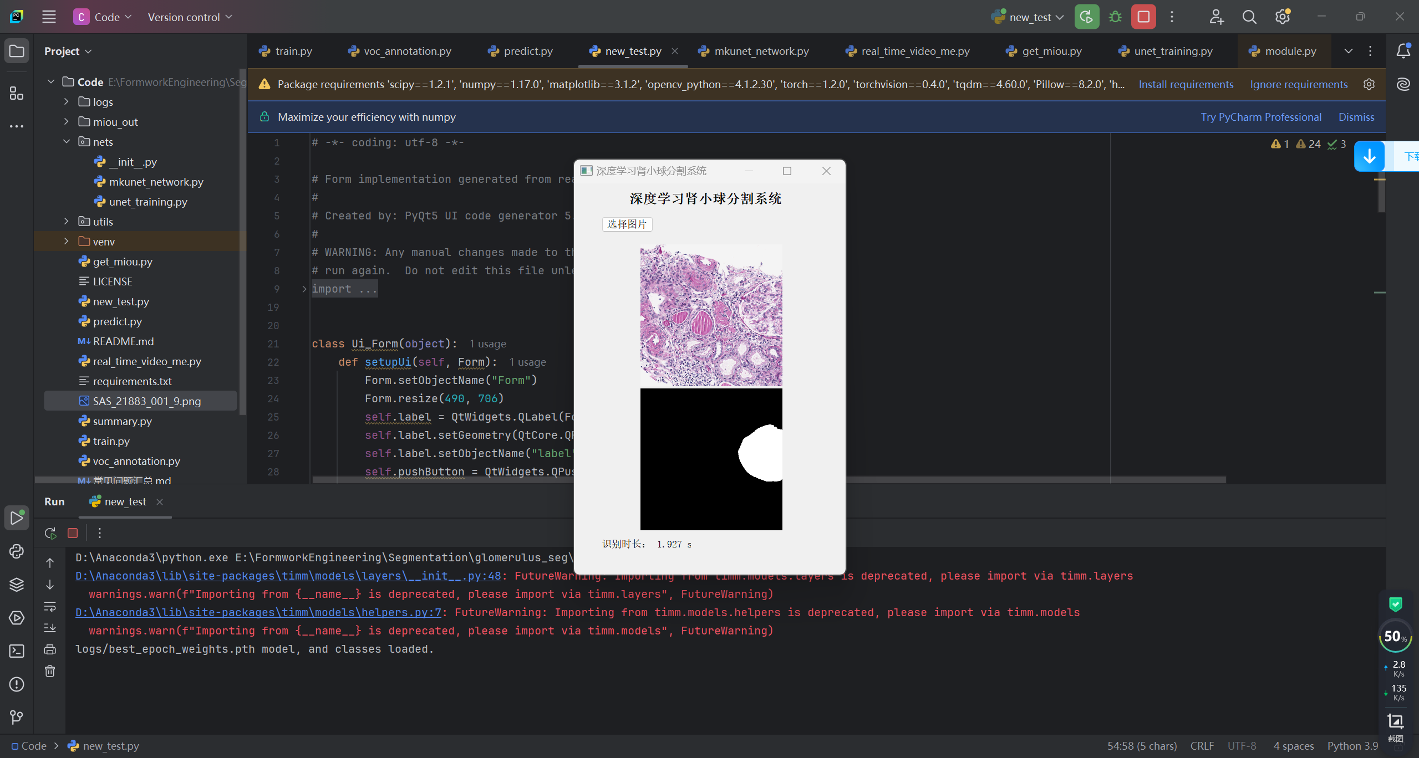The image size is (1419, 758).
Task: Rerun new_test from the Run panel
Action: click(50, 533)
